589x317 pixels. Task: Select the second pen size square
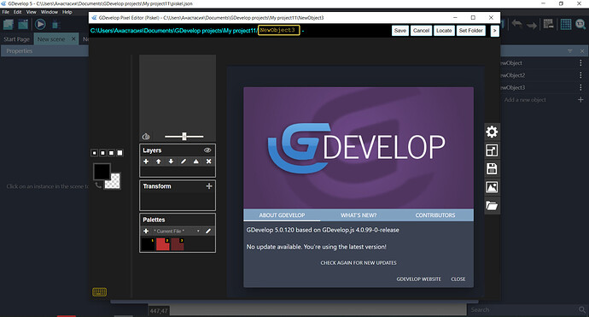102,153
